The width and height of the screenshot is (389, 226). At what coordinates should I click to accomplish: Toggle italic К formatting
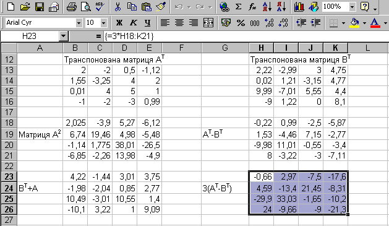point(134,23)
